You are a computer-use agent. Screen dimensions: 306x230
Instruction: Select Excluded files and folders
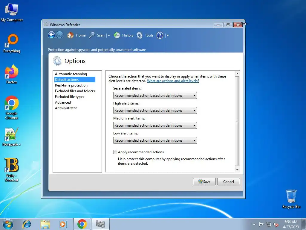pos(75,91)
